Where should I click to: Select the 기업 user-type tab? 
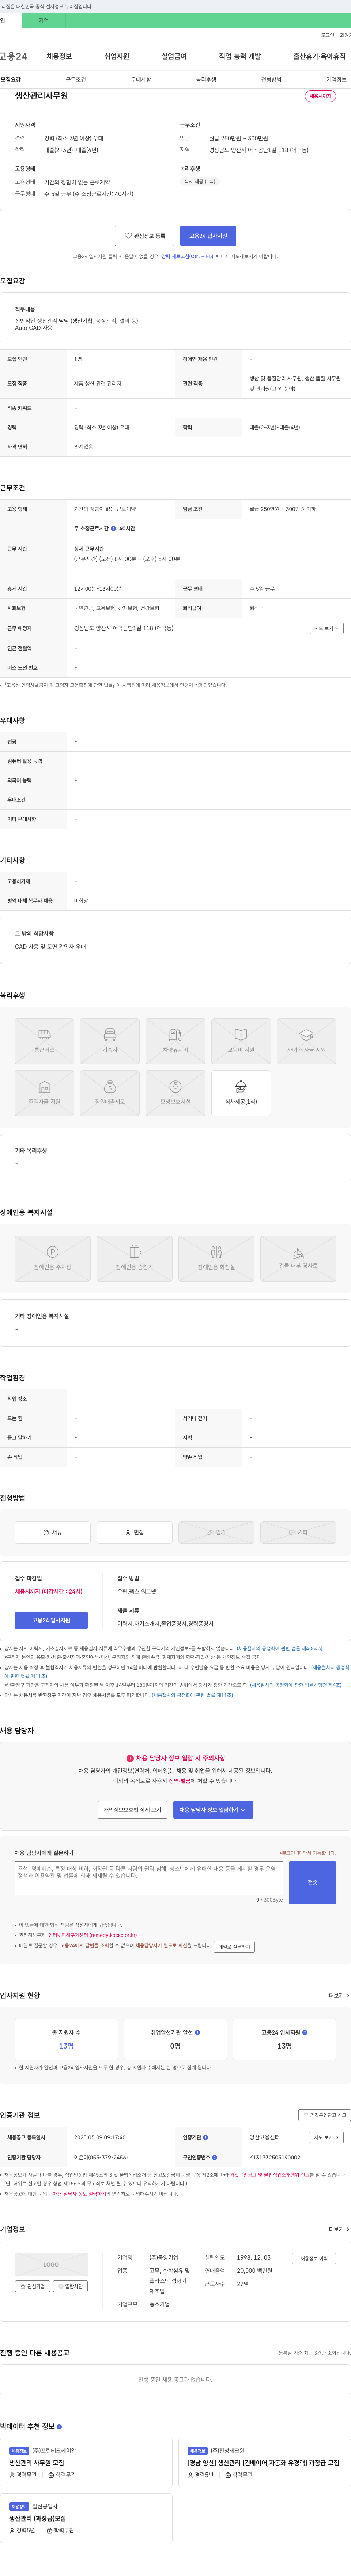[43, 20]
